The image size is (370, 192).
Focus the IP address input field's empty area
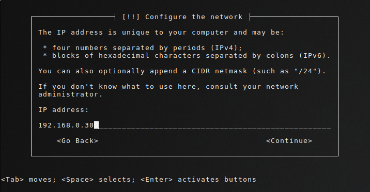[215, 125]
